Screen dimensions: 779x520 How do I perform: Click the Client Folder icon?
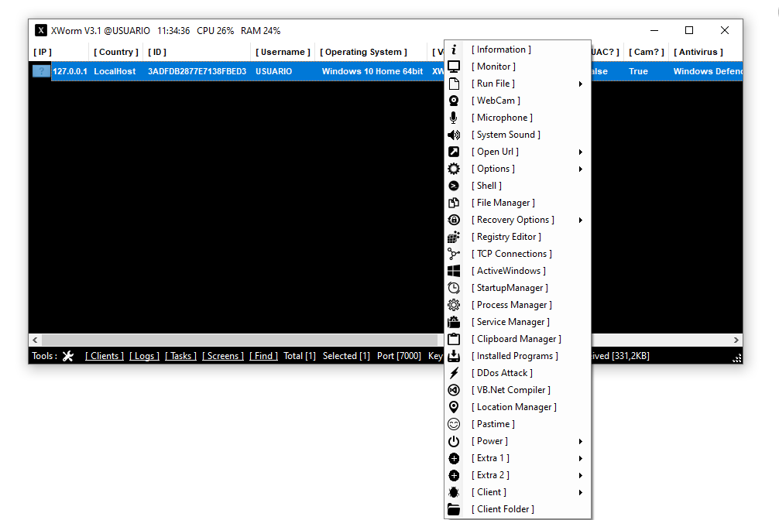click(x=454, y=509)
